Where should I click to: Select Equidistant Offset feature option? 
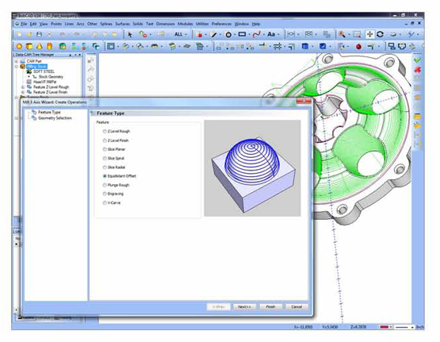click(119, 176)
